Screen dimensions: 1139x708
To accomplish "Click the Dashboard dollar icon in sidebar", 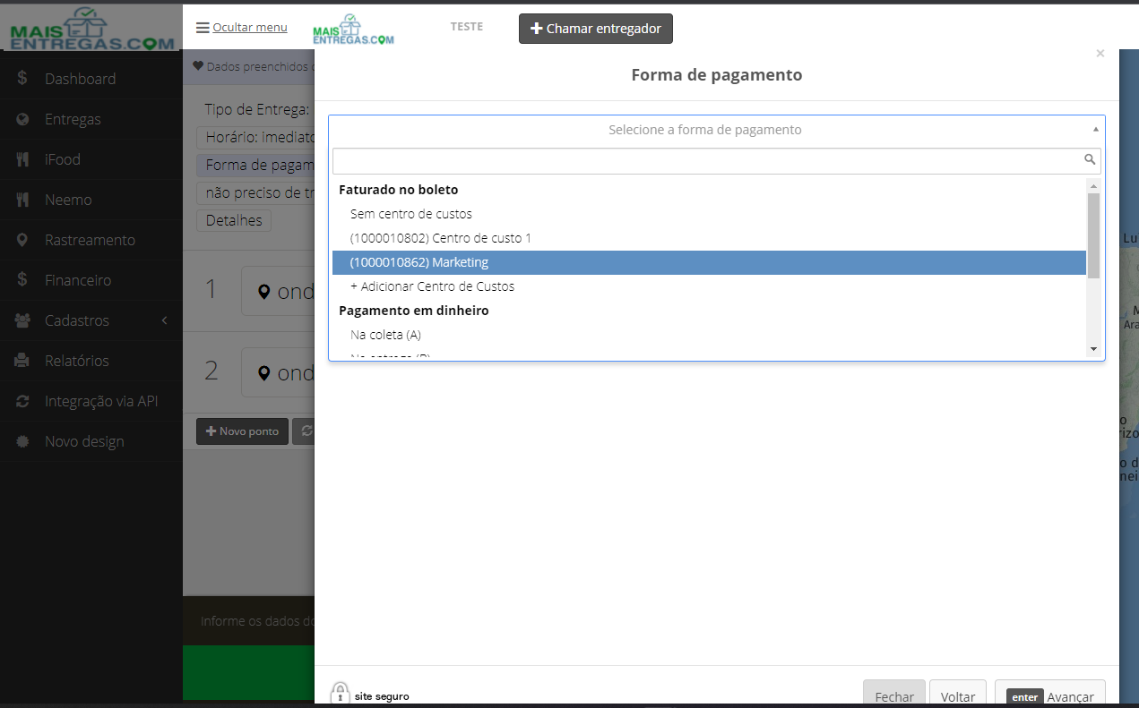I will point(22,79).
